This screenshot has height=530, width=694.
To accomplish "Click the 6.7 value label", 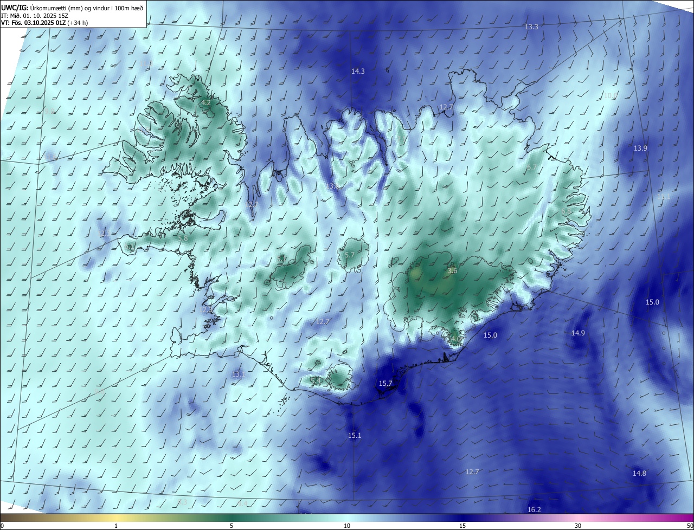I will (x=531, y=167).
